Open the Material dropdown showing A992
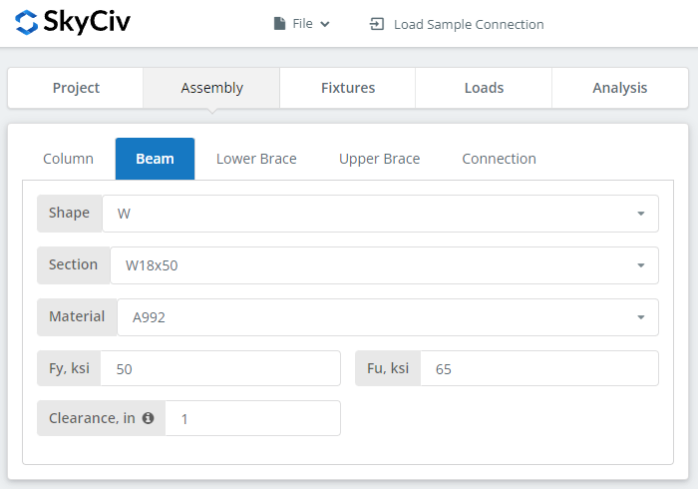Viewport: 698px width, 489px height. tap(388, 317)
